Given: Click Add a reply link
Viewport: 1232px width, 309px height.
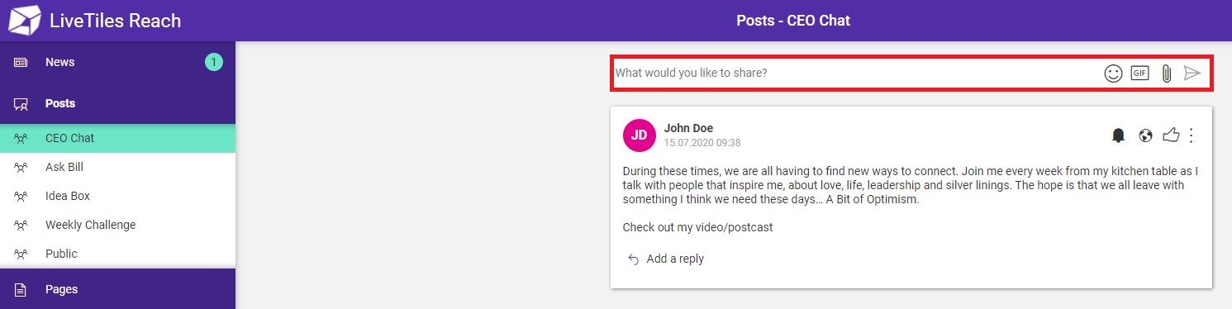Looking at the screenshot, I should tap(675, 259).
